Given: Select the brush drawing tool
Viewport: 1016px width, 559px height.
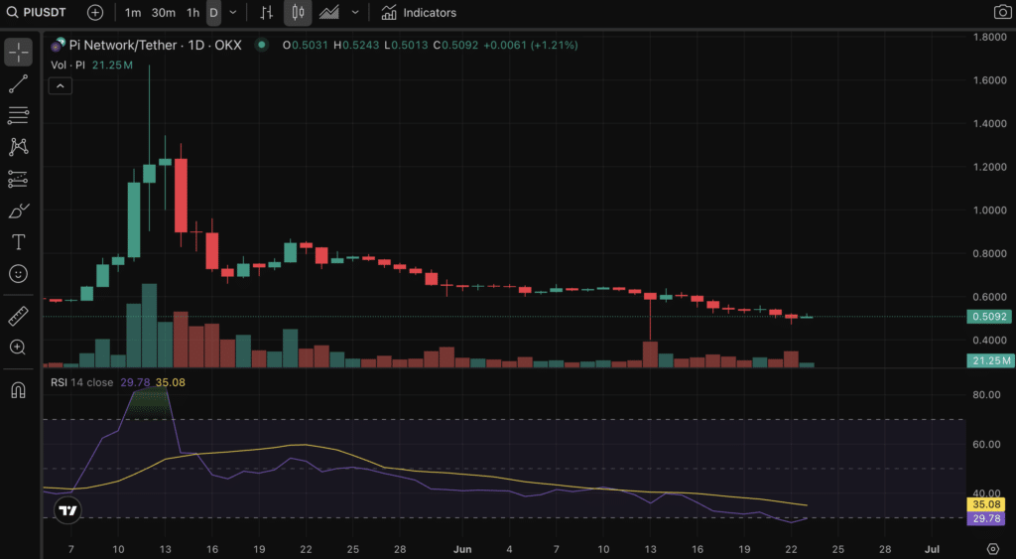Looking at the screenshot, I should tap(18, 210).
